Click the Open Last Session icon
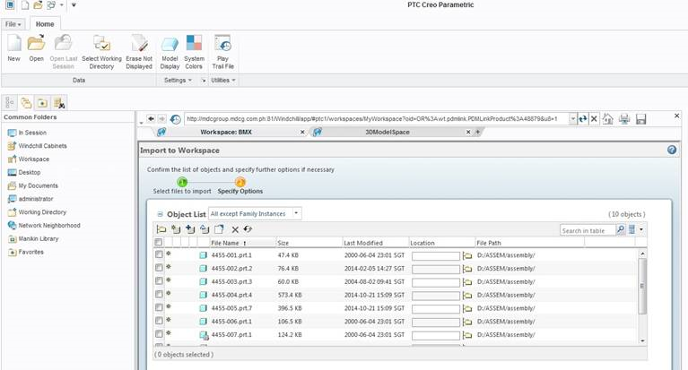 [x=63, y=43]
